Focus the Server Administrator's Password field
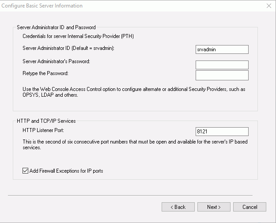The width and height of the screenshot is (276, 223). (222, 65)
